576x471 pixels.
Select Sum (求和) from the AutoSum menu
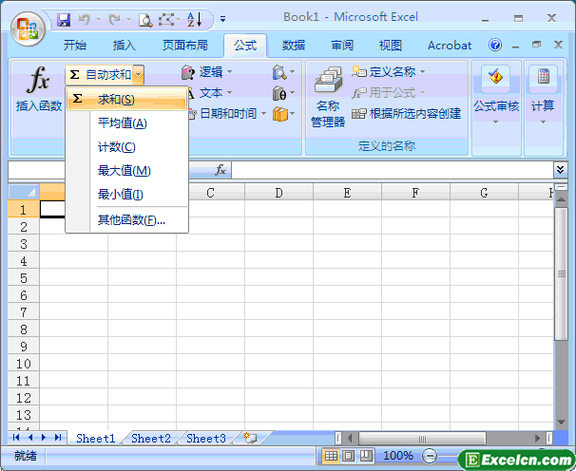pos(116,99)
